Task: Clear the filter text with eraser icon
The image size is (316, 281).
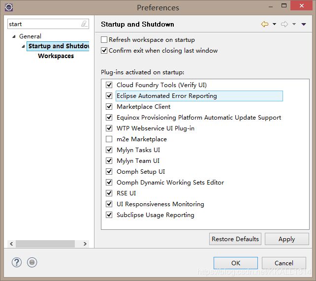Action: 84,24
